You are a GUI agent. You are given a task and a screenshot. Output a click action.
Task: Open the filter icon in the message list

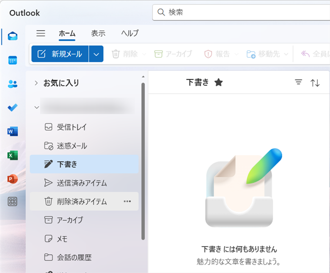[x=298, y=83]
